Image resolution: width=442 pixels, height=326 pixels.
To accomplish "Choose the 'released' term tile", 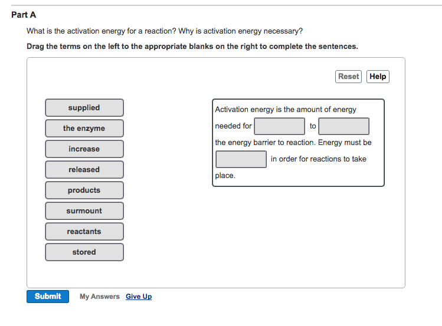I will 84,169.
